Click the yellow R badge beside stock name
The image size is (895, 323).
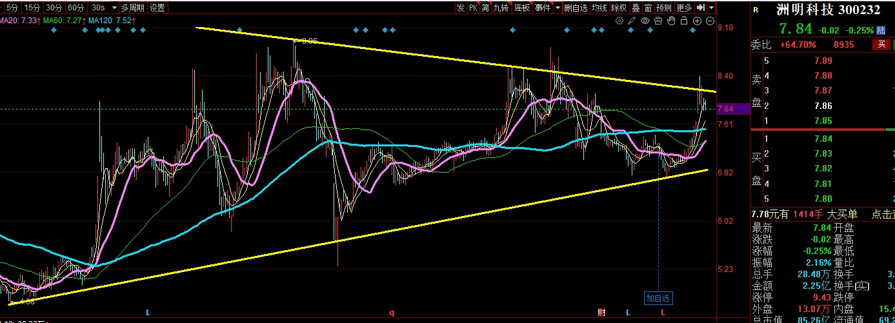(x=756, y=10)
